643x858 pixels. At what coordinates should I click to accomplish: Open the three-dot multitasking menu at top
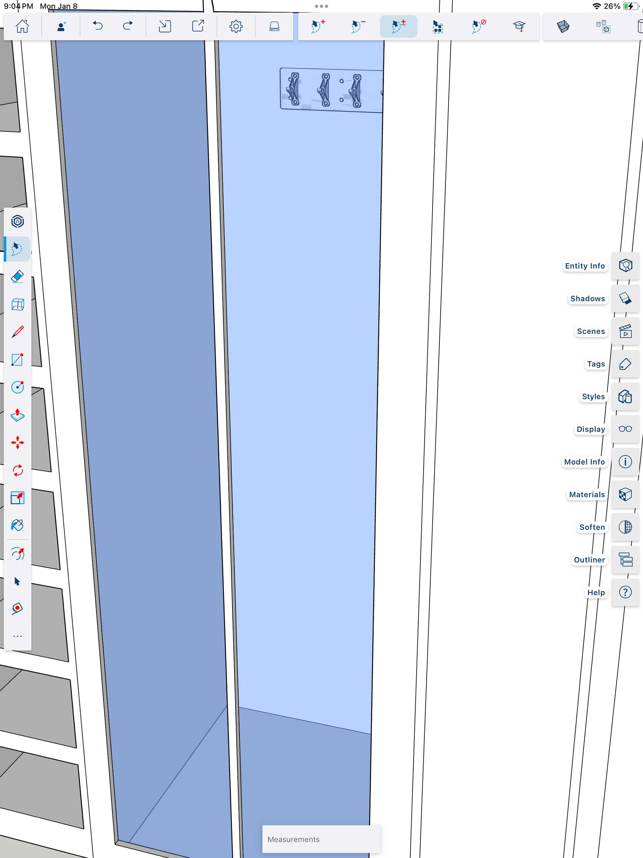pyautogui.click(x=321, y=6)
